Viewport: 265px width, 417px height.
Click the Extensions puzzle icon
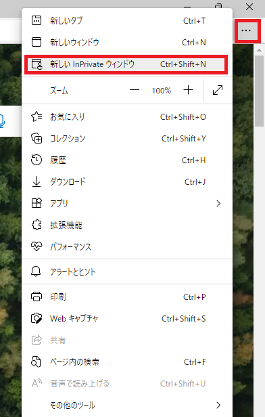click(37, 225)
